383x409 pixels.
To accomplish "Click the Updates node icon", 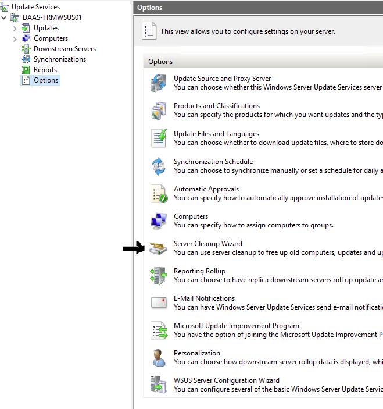I will pos(26,28).
